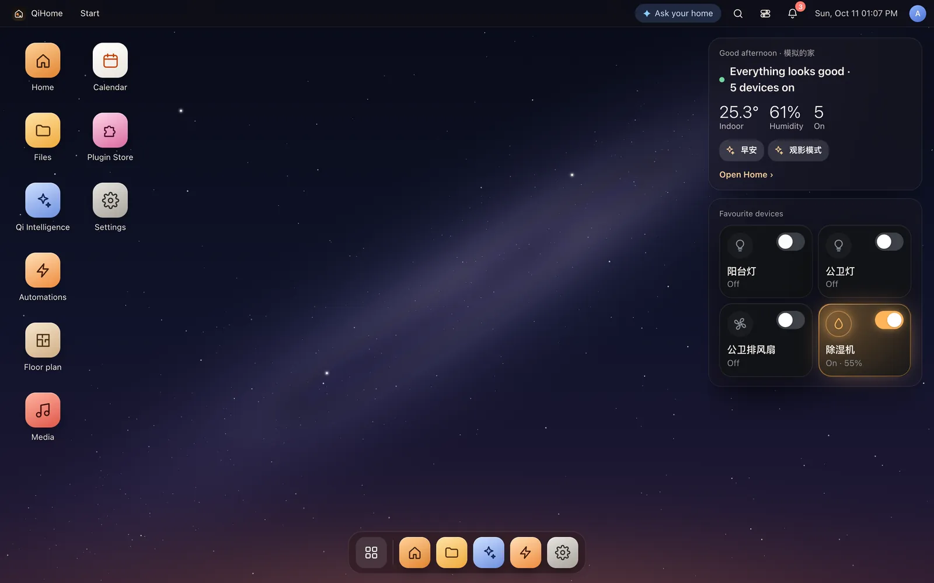
Task: Click the 公卫灯 bulb icon
Action: pyautogui.click(x=838, y=245)
